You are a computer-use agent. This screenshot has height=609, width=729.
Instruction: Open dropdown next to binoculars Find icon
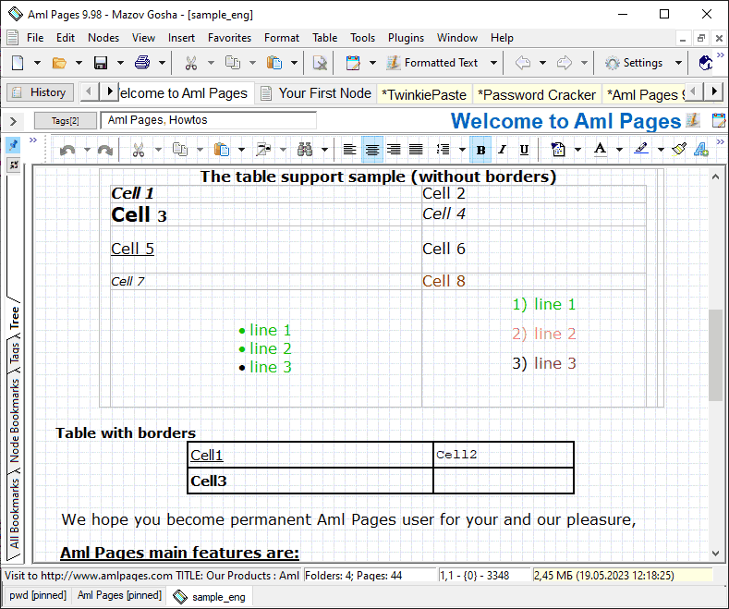coord(324,150)
